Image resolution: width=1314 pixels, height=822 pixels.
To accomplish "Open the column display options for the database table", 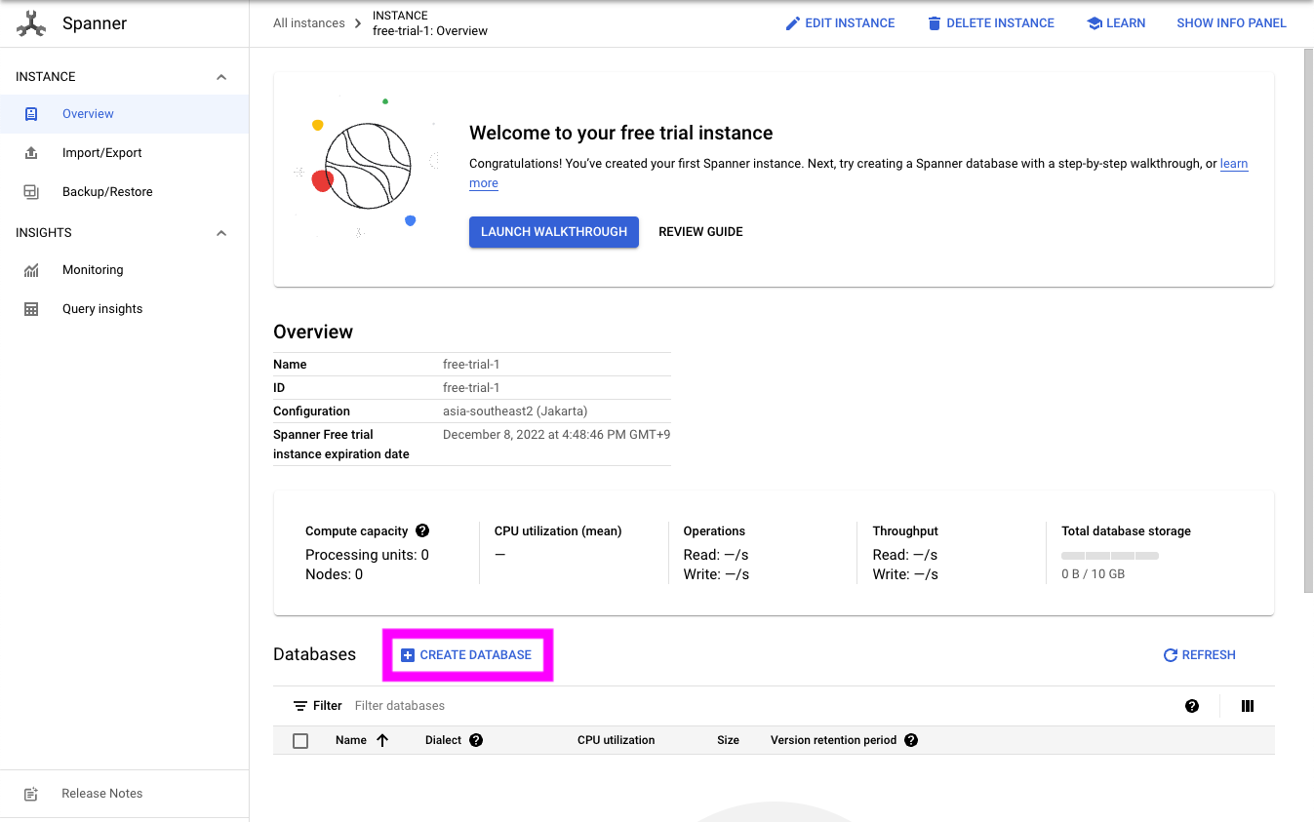I will point(1247,705).
